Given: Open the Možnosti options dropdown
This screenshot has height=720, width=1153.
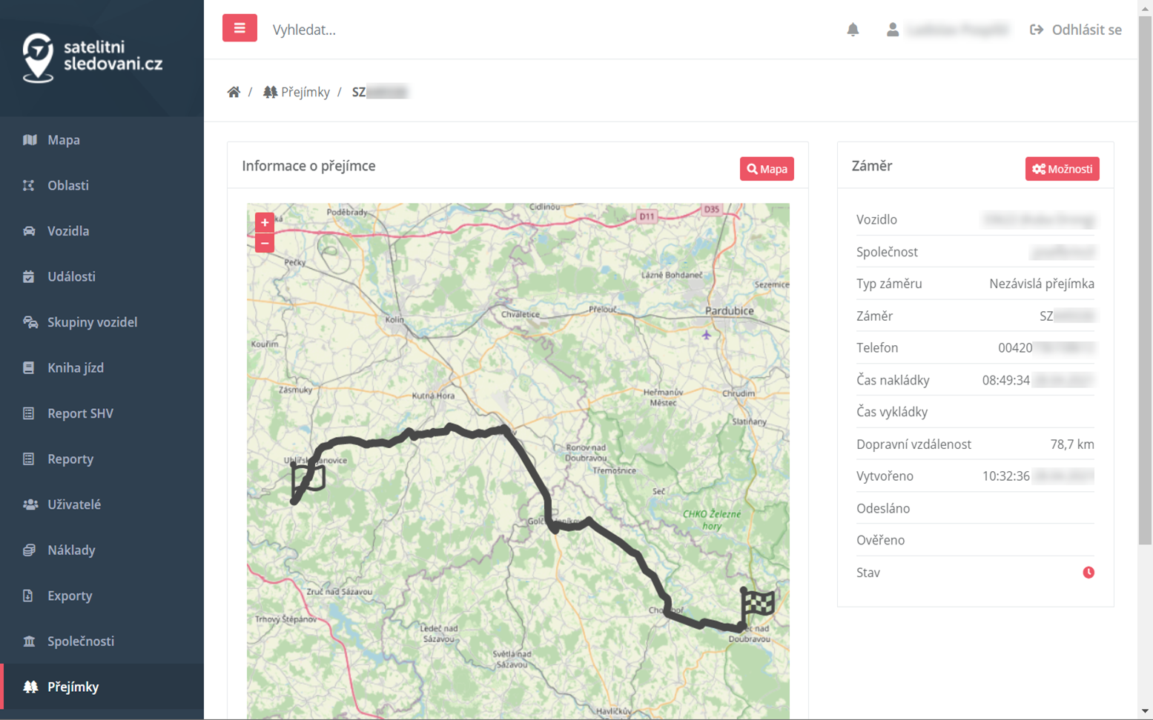Looking at the screenshot, I should tap(1062, 169).
